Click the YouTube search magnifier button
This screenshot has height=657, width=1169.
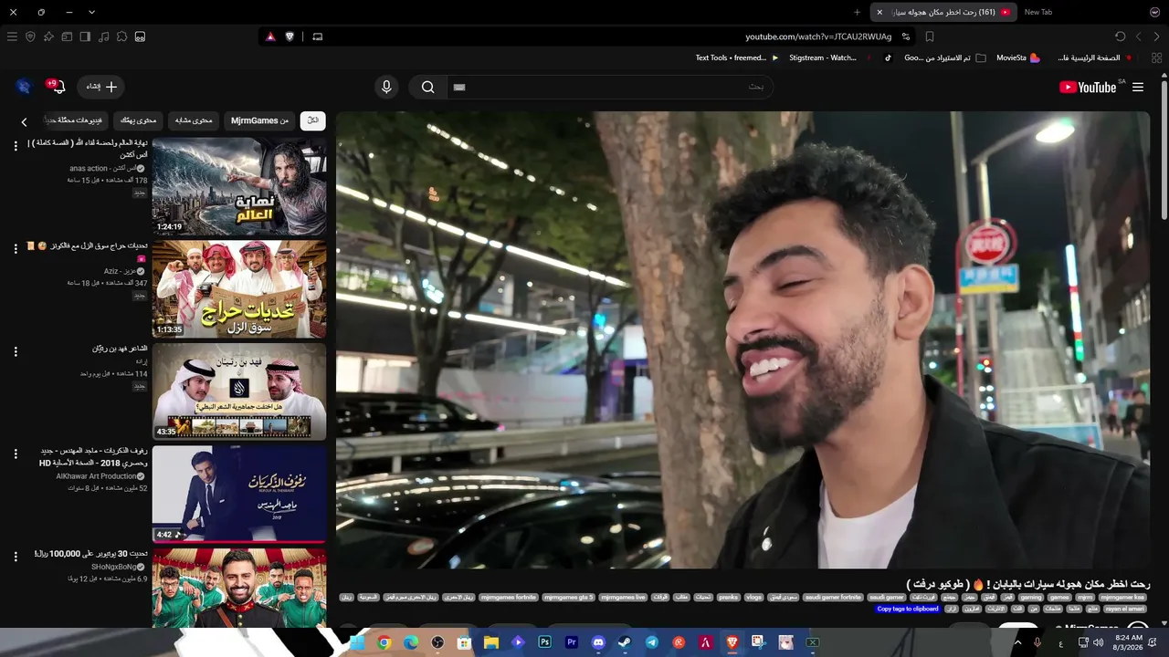point(427,87)
